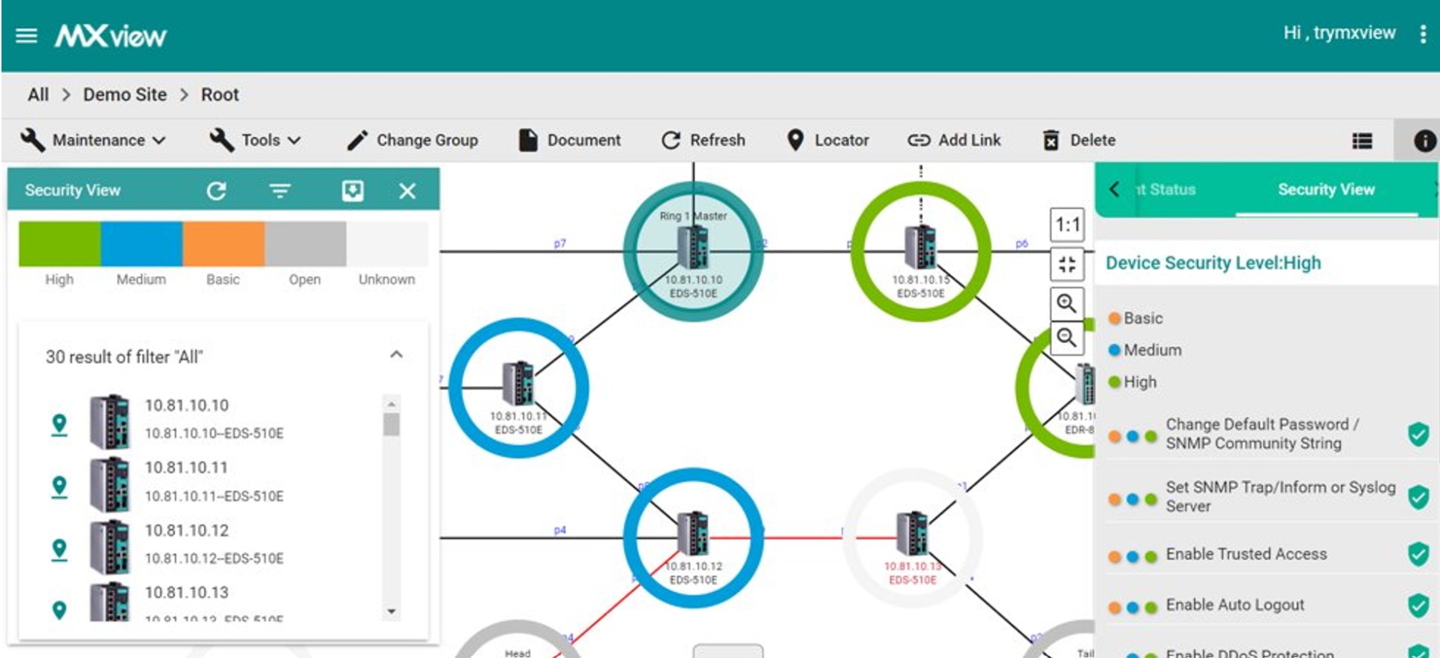The image size is (1440, 658).
Task: Switch to the Security View tab
Action: (x=1326, y=190)
